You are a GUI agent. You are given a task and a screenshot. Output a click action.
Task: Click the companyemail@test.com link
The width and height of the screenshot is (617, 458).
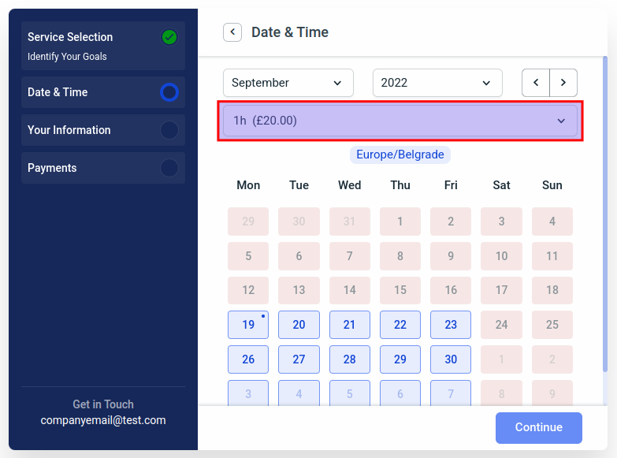coord(103,420)
